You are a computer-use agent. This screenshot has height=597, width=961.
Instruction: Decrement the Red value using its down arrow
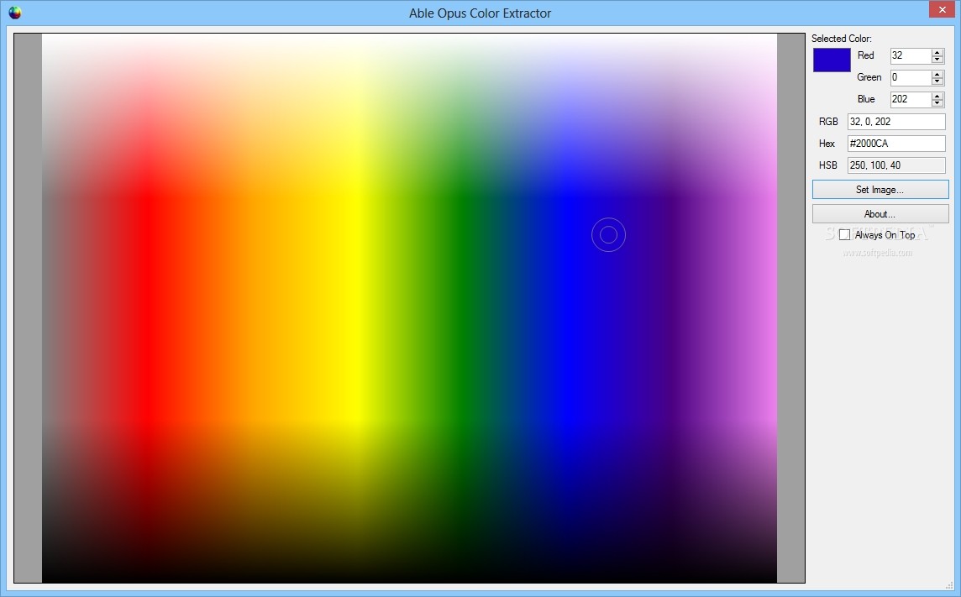pyautogui.click(x=938, y=59)
